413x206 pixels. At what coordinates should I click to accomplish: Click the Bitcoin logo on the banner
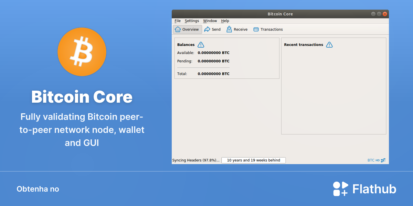click(82, 52)
